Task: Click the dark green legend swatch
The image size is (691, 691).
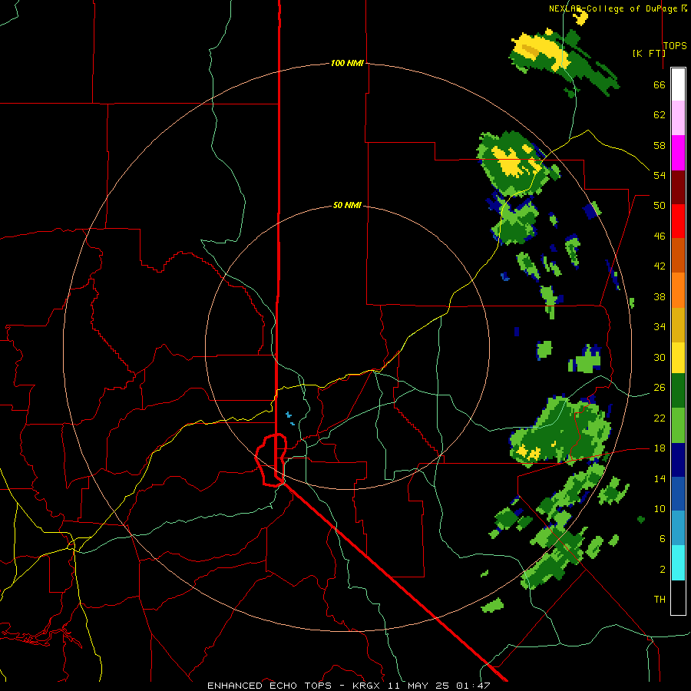Action: tap(678, 391)
